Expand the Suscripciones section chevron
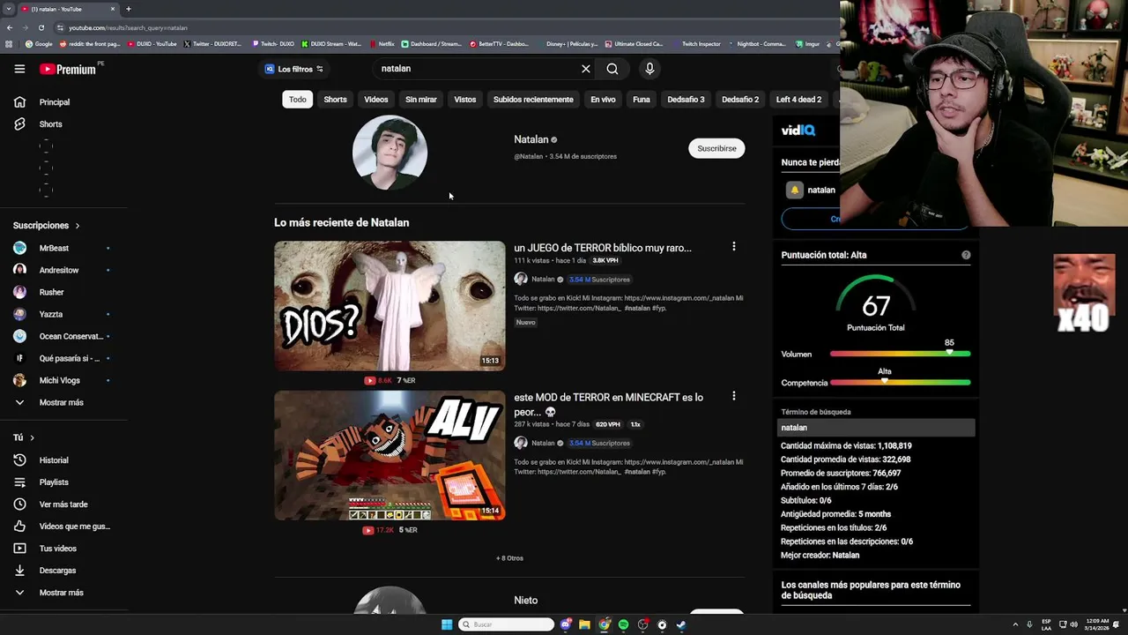Image resolution: width=1128 pixels, height=635 pixels. [x=78, y=226]
